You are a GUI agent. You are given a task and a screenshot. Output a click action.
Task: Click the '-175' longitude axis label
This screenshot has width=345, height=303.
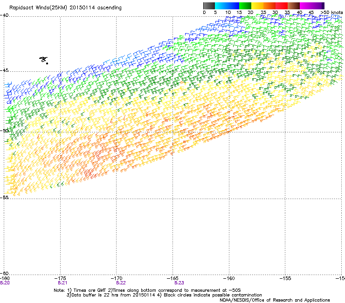(x=61, y=278)
